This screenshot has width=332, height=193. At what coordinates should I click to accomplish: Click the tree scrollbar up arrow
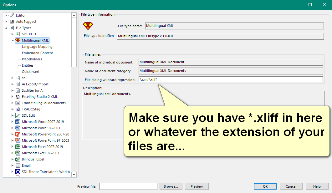(74, 15)
